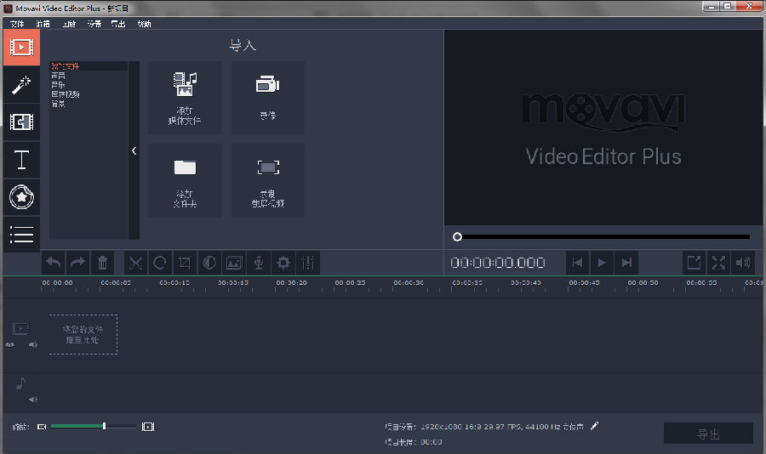Open the Settings menu, fourth in menu bar
The image size is (766, 454).
tap(94, 24)
